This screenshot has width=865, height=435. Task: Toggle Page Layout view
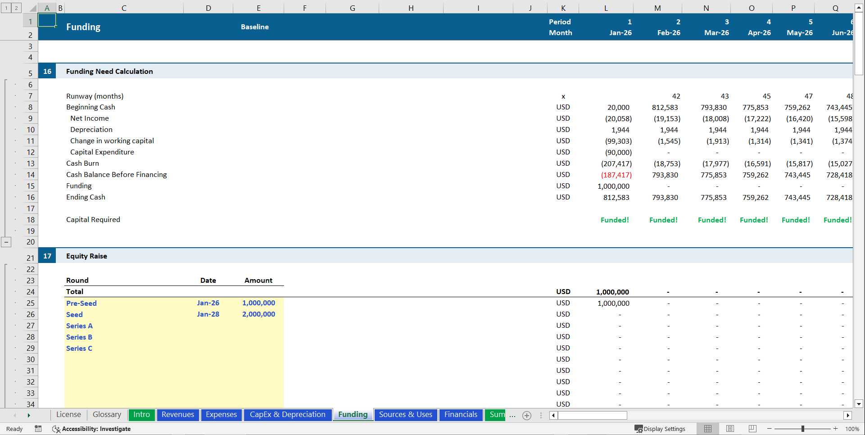pos(730,429)
